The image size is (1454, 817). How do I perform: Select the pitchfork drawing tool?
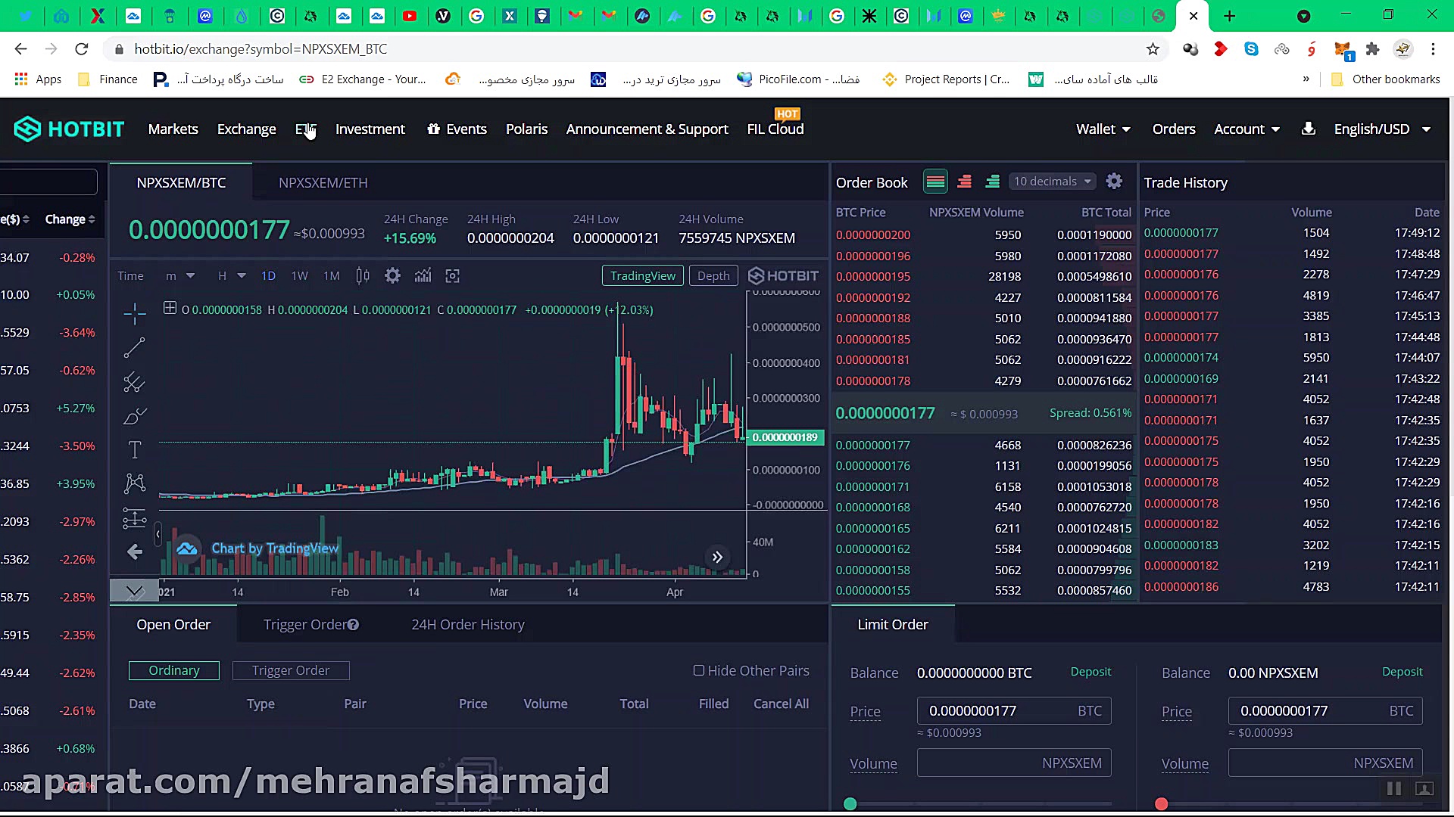(x=135, y=382)
